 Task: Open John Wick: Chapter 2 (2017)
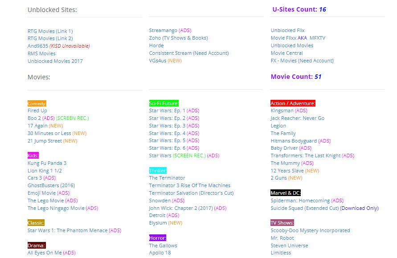tap(181, 209)
